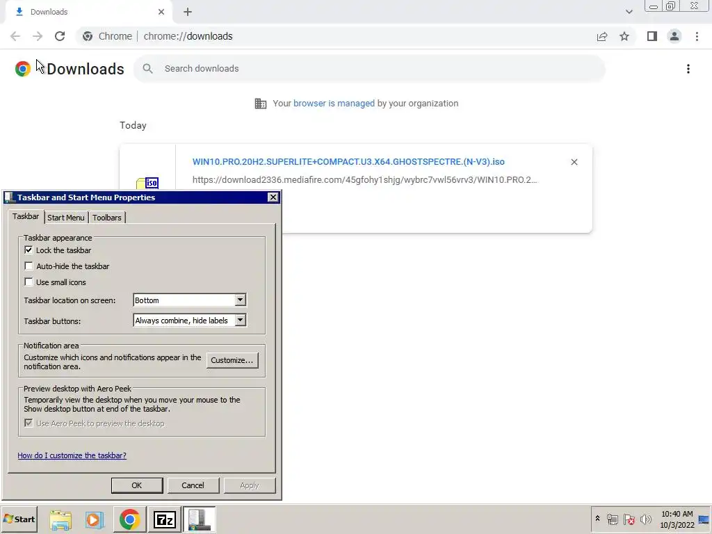Click the Chrome site info icon in address bar
The height and width of the screenshot is (534, 712).
88,36
